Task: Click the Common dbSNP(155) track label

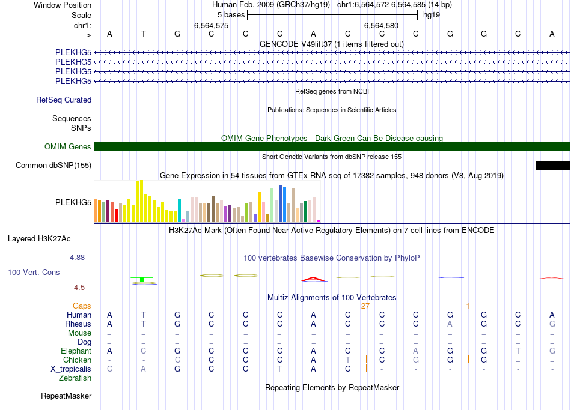Action: coord(53,166)
